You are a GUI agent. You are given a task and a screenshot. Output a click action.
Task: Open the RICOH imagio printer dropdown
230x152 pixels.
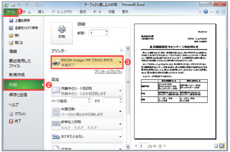click(x=87, y=62)
